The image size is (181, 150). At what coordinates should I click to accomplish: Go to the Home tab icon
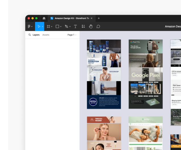point(44,18)
